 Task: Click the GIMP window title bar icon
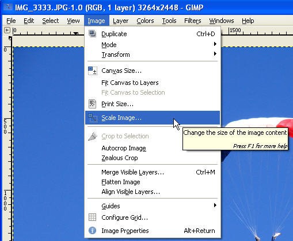7,7
